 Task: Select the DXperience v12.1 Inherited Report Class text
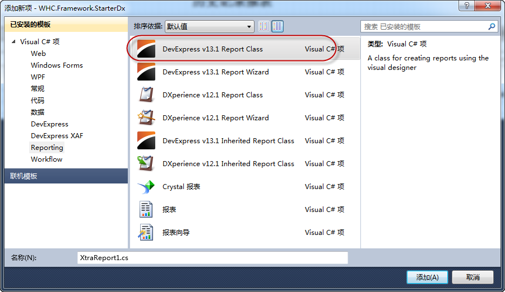pos(228,164)
